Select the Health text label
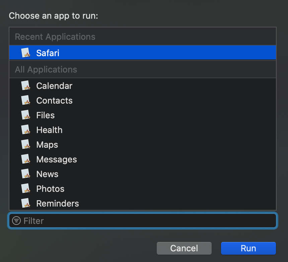Image resolution: width=288 pixels, height=262 pixels. 50,130
